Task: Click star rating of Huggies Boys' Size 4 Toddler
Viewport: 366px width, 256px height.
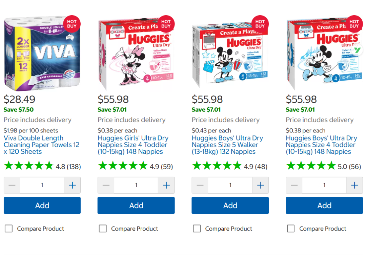Action: pos(311,166)
